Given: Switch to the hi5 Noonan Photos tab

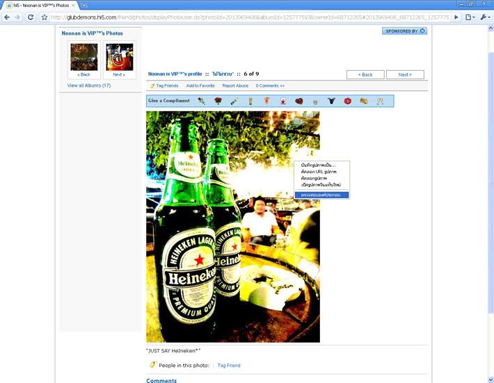Looking at the screenshot, I should click(40, 6).
